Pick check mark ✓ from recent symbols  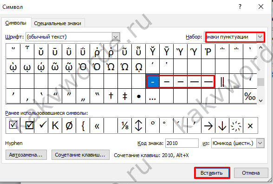click(41, 125)
